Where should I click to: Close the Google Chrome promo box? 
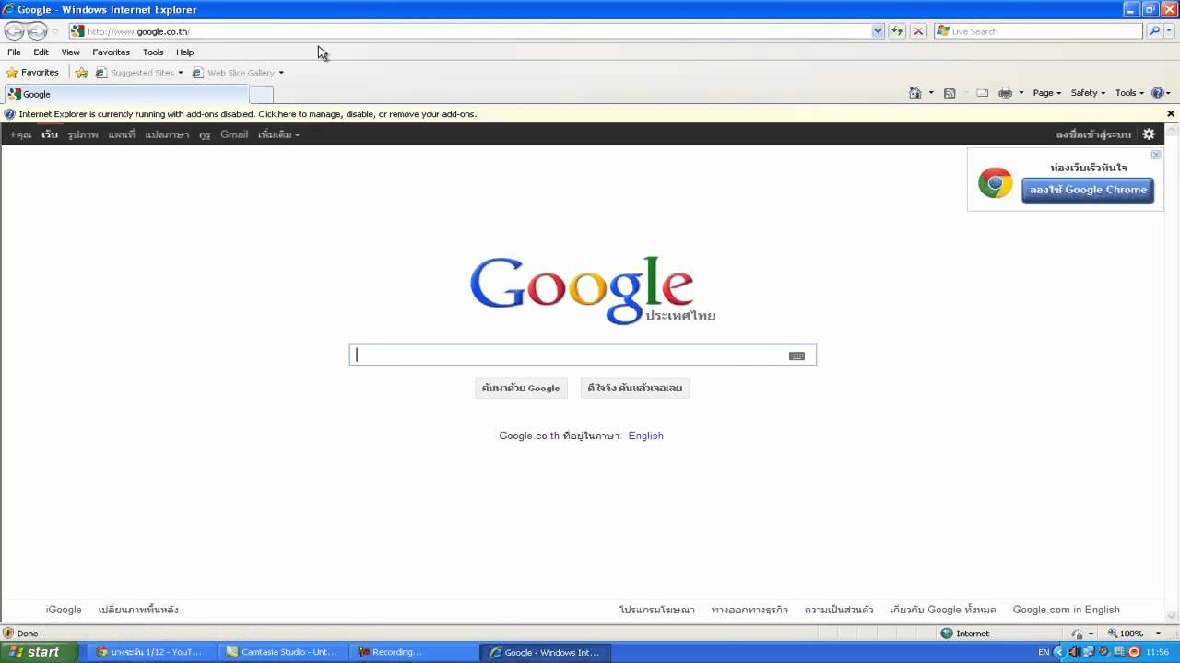pyautogui.click(x=1156, y=155)
